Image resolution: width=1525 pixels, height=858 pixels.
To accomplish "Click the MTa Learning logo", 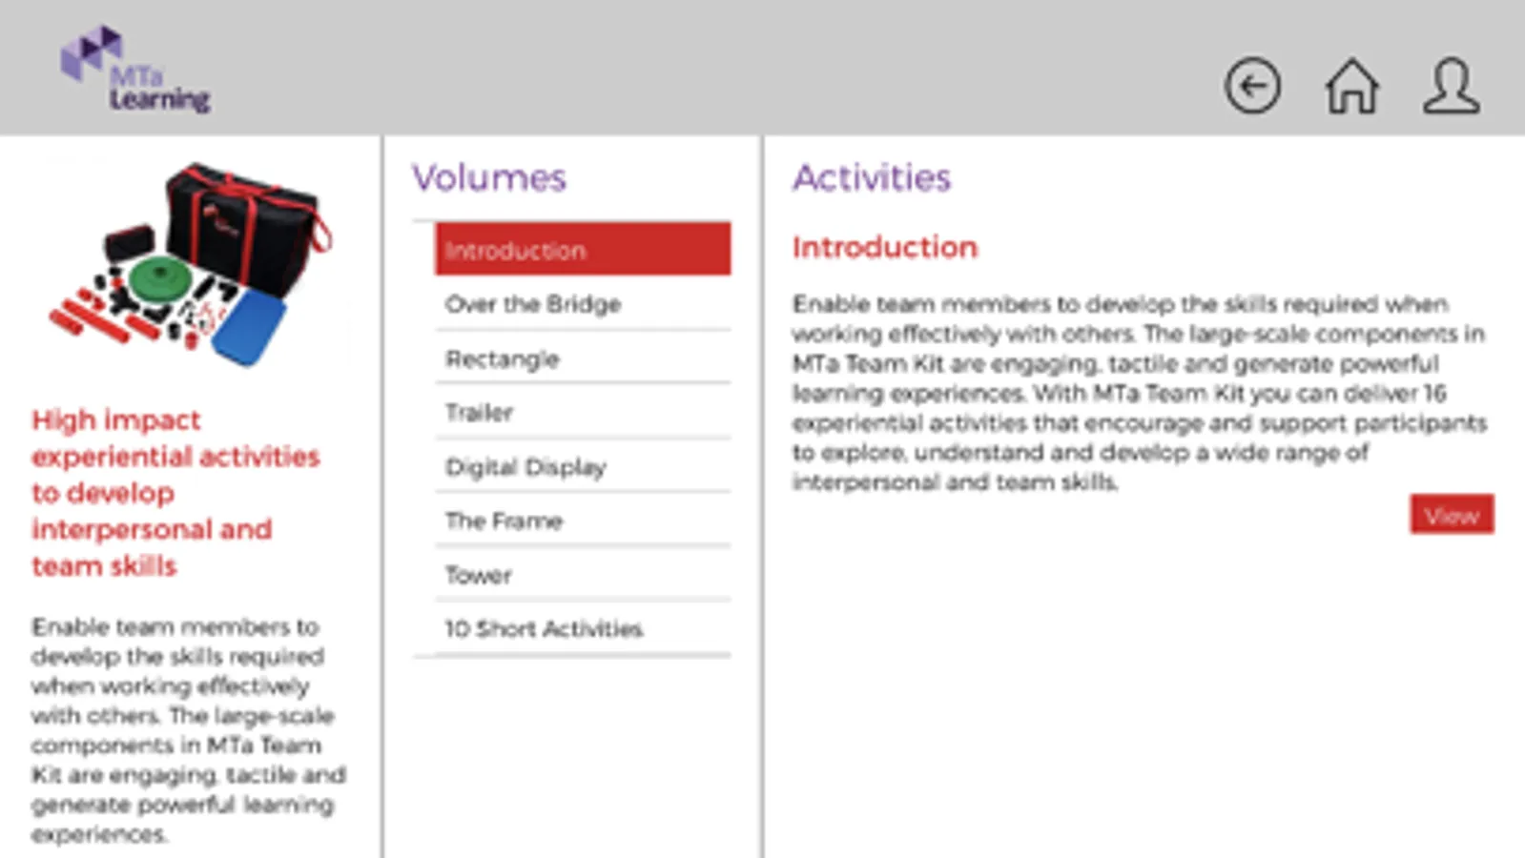I will [134, 70].
